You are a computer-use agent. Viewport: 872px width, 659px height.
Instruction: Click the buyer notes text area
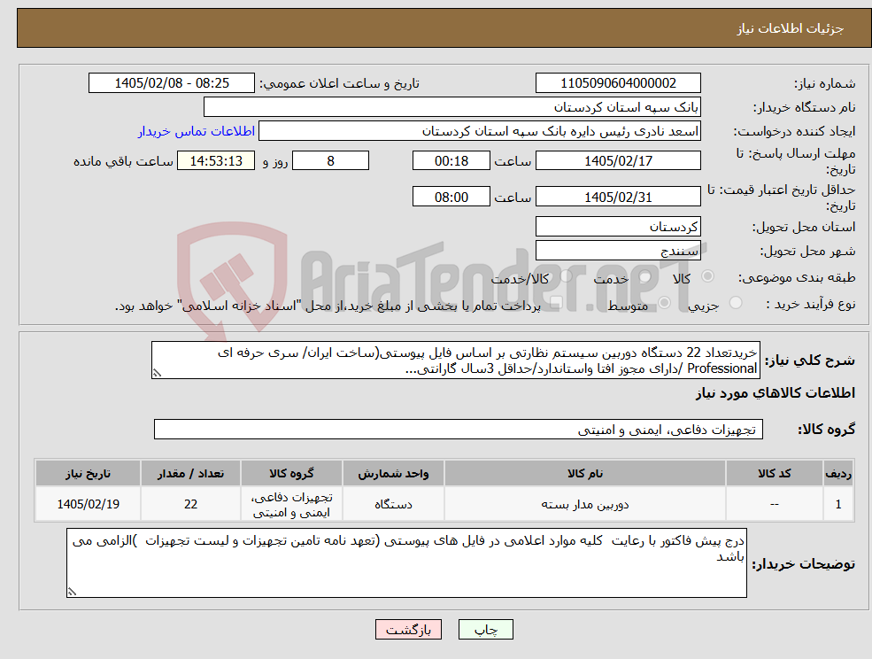pyautogui.click(x=406, y=562)
